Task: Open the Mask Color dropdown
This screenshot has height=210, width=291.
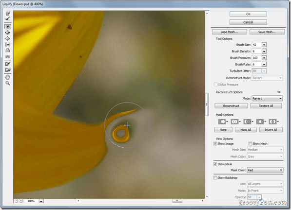Action: [x=265, y=170]
